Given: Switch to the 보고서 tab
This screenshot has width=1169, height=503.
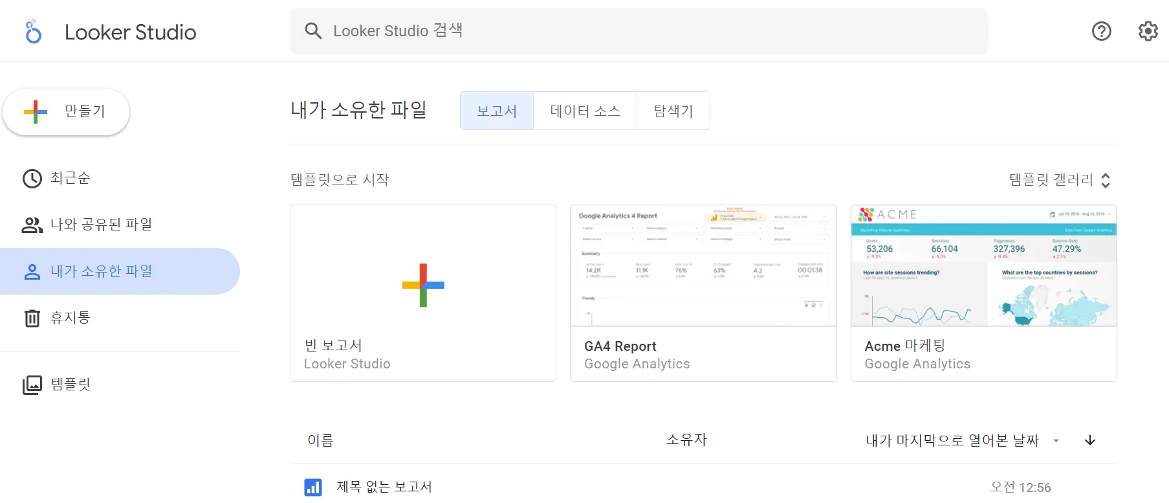Looking at the screenshot, I should pyautogui.click(x=497, y=111).
